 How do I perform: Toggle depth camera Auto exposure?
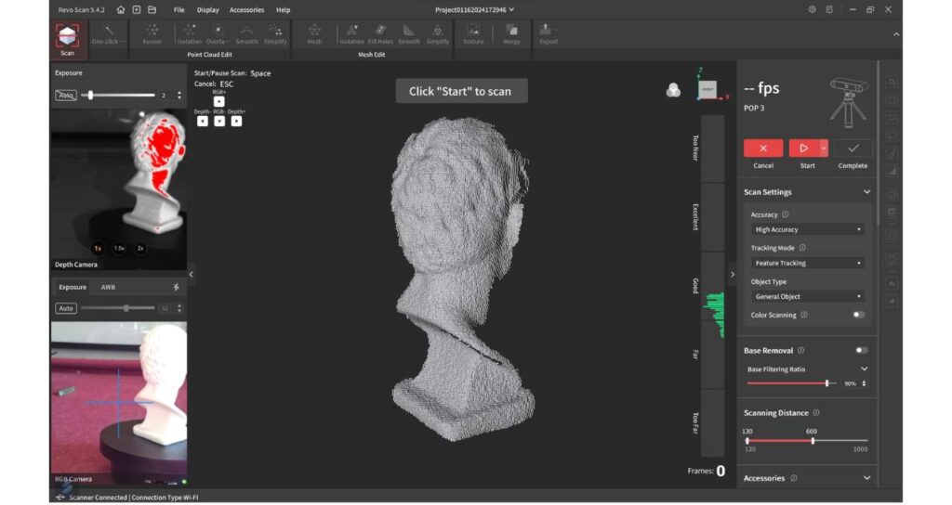pyautogui.click(x=66, y=95)
